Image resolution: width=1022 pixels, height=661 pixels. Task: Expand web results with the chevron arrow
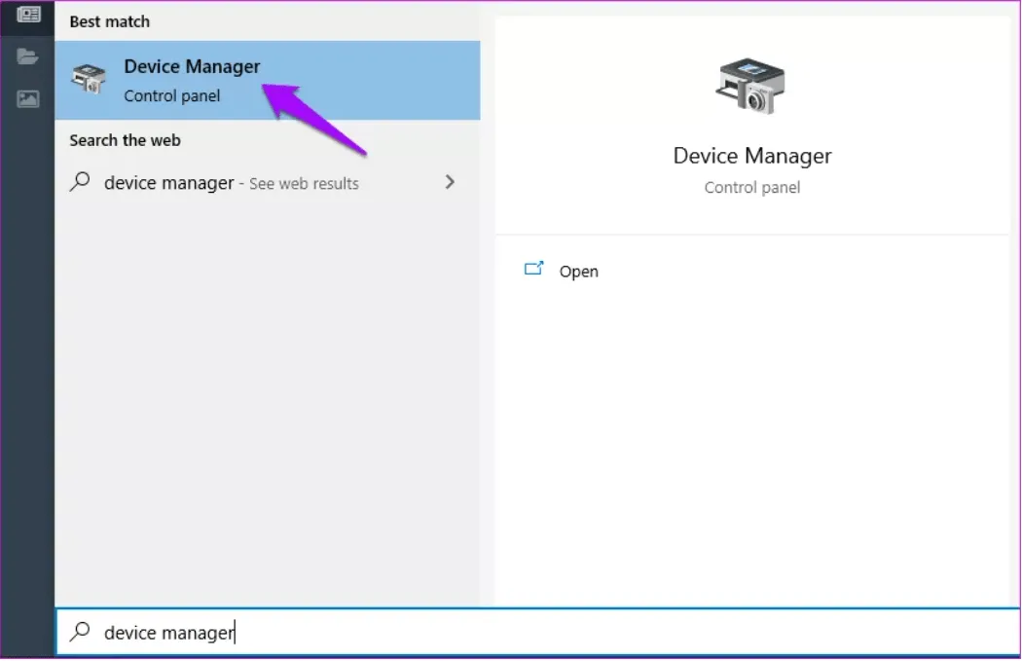[x=450, y=182]
